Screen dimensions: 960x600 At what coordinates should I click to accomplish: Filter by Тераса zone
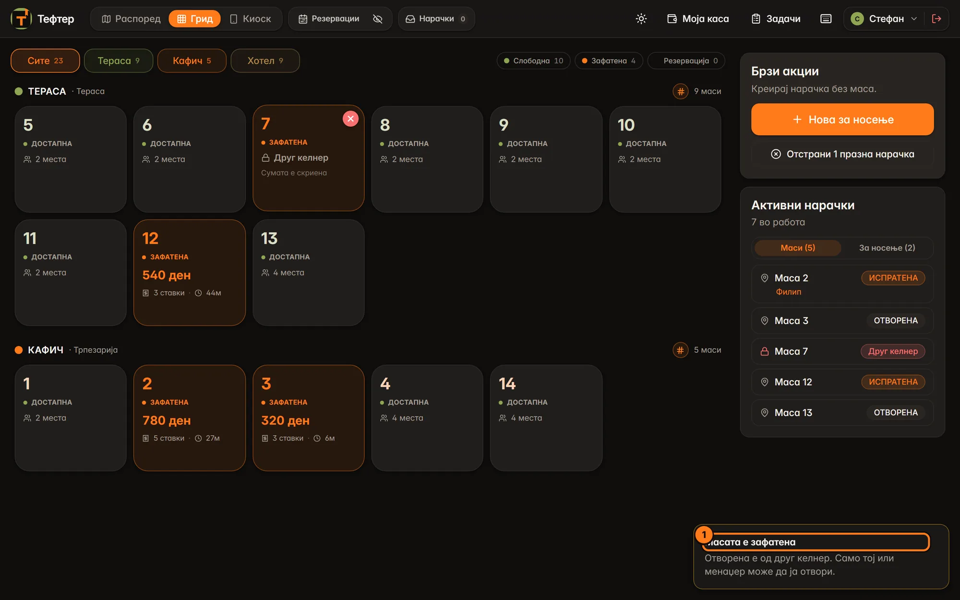[x=119, y=60]
